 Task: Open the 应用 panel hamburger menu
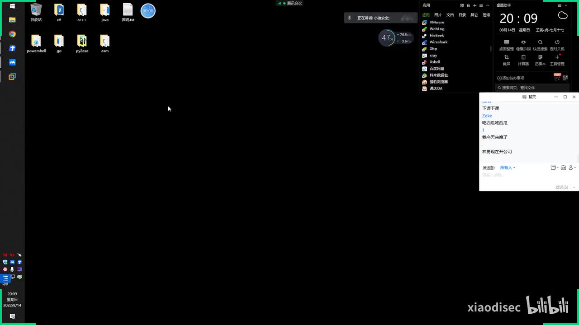pos(481,5)
